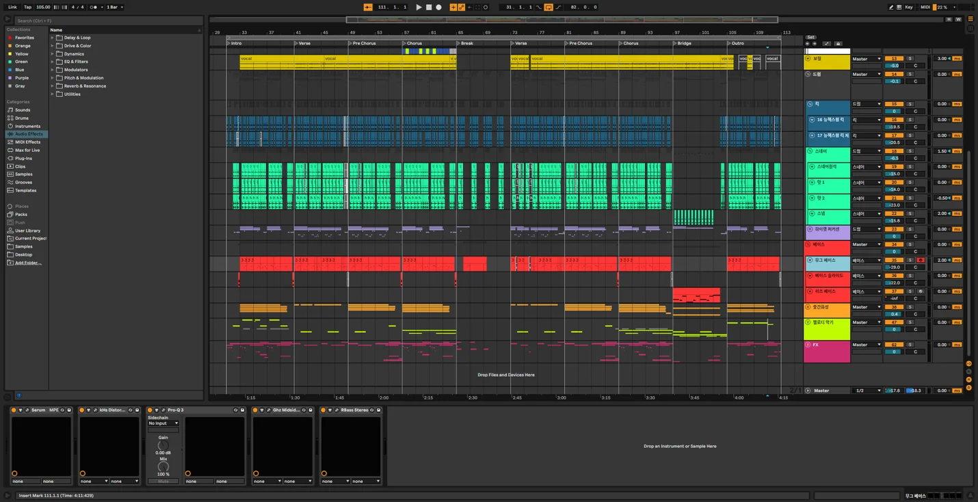Open the MIDI Effects category
The width and height of the screenshot is (978, 502).
[x=26, y=142]
